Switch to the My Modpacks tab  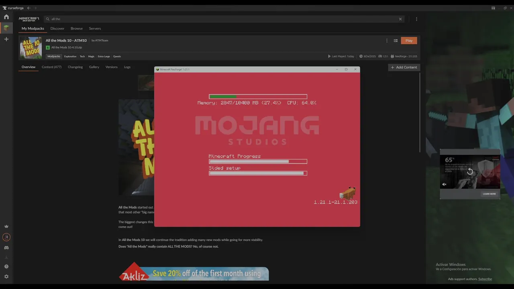pos(33,28)
